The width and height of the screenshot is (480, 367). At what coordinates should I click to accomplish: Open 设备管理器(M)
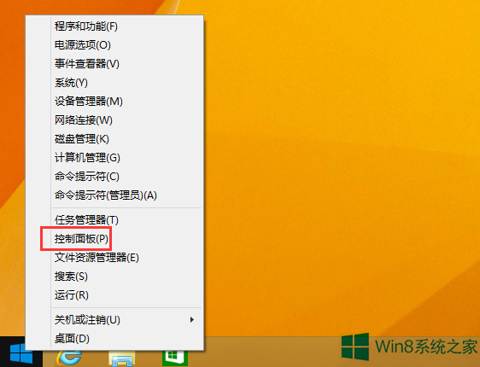(126, 102)
